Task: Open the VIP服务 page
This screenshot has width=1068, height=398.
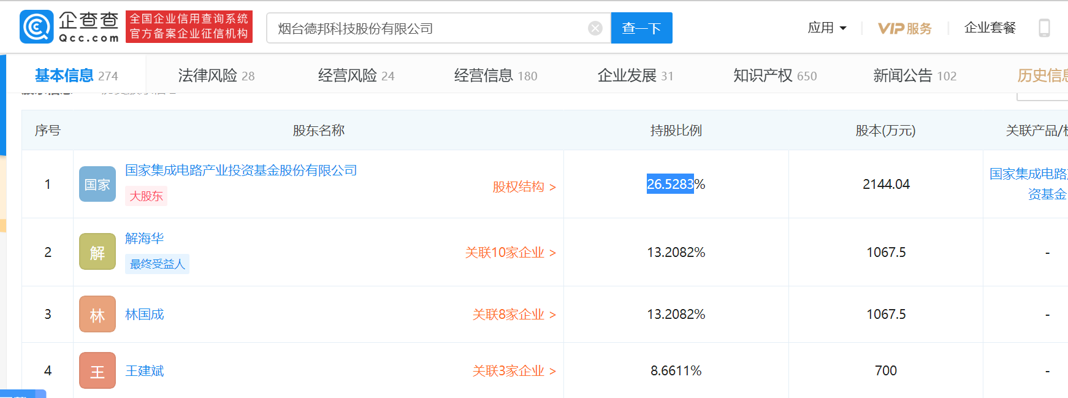Action: click(904, 28)
